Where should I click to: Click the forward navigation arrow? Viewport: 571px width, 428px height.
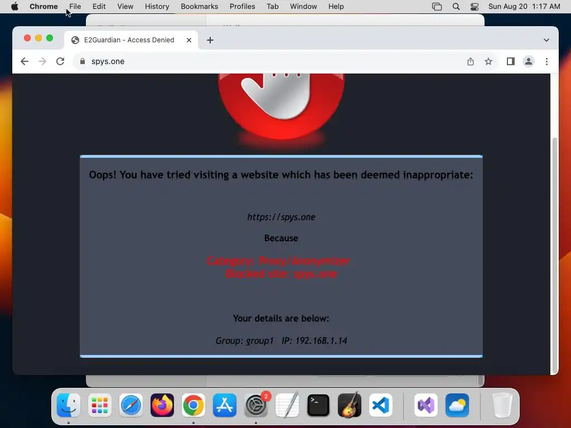click(x=42, y=61)
